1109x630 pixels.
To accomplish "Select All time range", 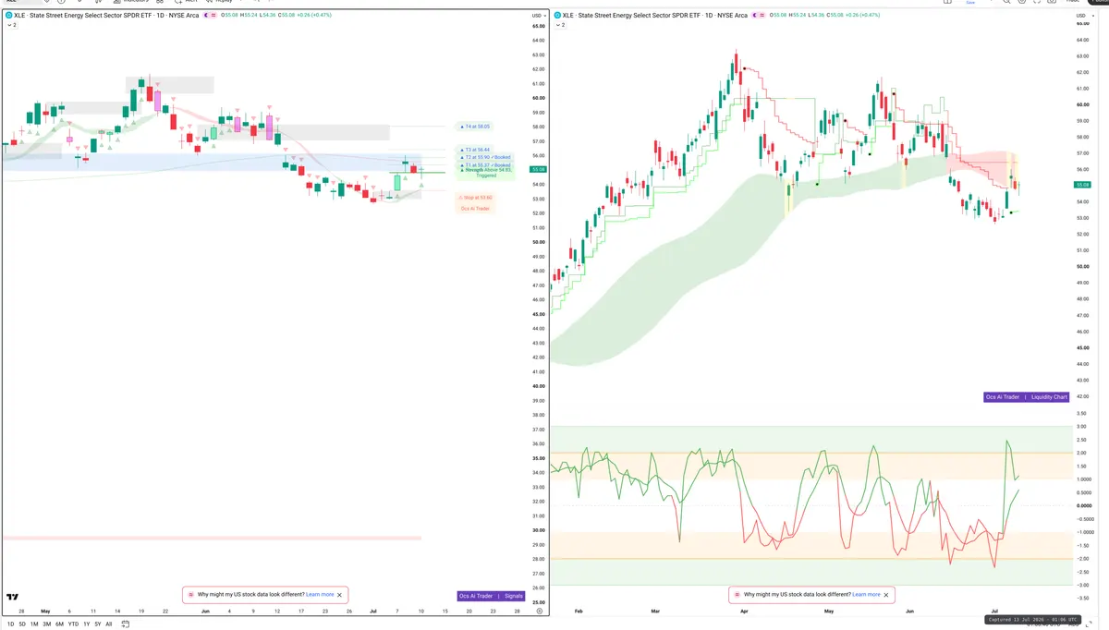I will [x=109, y=624].
